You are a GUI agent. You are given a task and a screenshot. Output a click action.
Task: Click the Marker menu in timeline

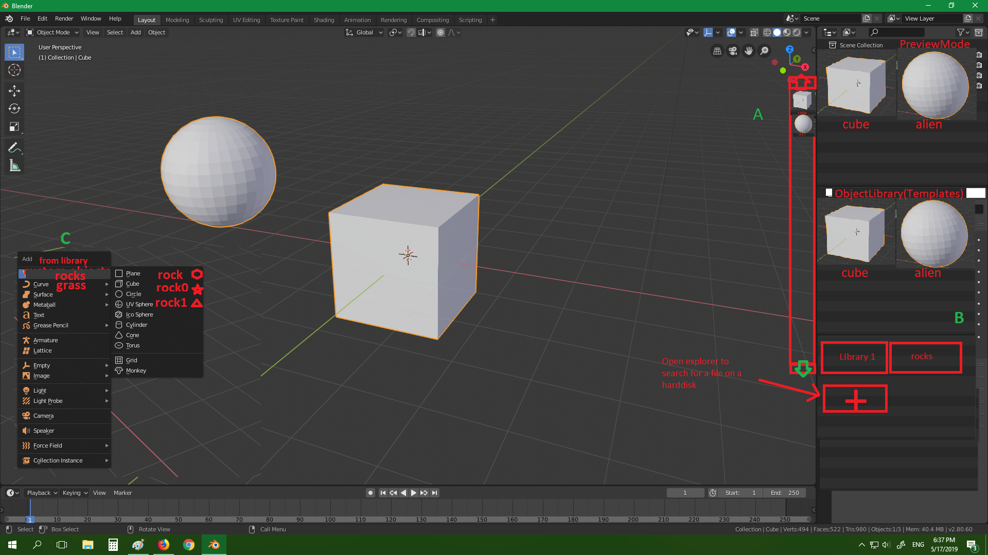pos(122,493)
